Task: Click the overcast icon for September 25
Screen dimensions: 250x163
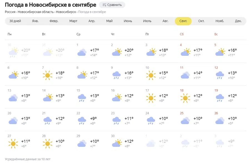Action: (x=185, y=121)
